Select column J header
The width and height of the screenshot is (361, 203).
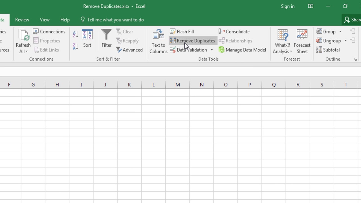click(x=105, y=85)
